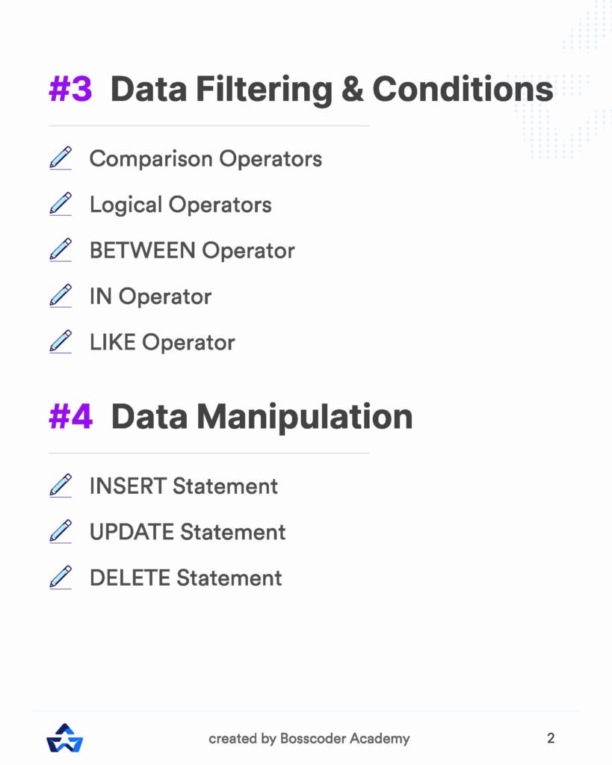Click the pencil icon beside DELETE Statement
This screenshot has height=765, width=612.
61,577
